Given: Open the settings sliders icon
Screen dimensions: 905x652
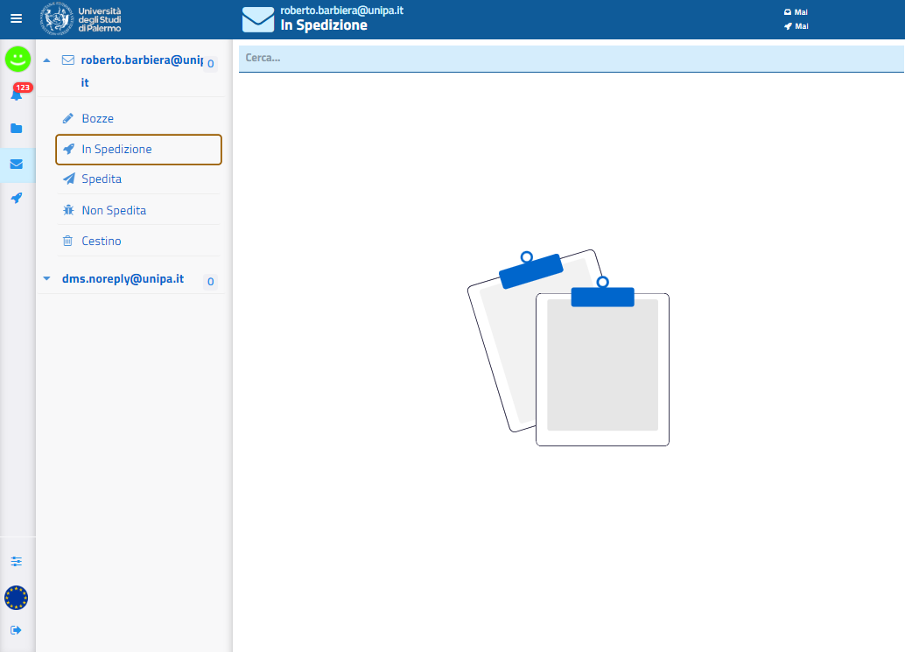Looking at the screenshot, I should pos(17,561).
